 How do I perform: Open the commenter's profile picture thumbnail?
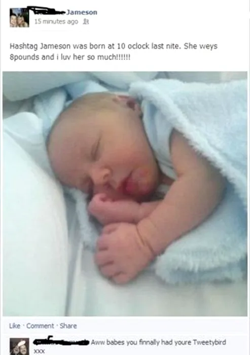click(x=19, y=346)
